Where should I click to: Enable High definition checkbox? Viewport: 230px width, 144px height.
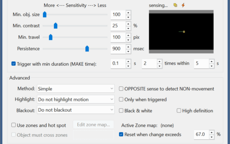179,111
